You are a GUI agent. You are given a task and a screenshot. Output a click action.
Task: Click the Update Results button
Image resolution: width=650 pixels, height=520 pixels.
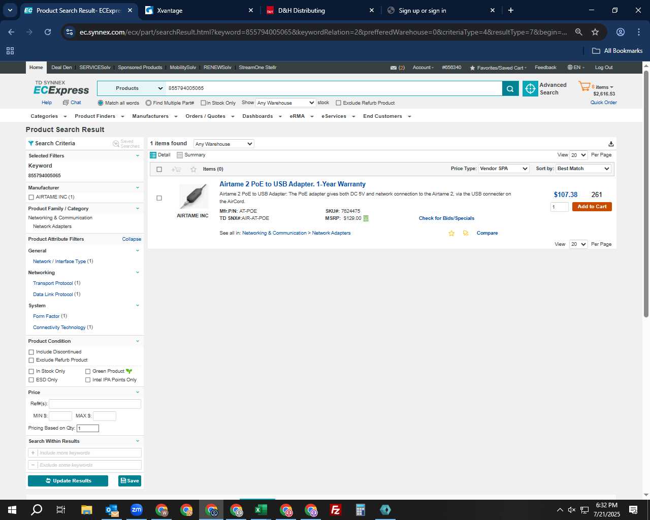point(68,481)
